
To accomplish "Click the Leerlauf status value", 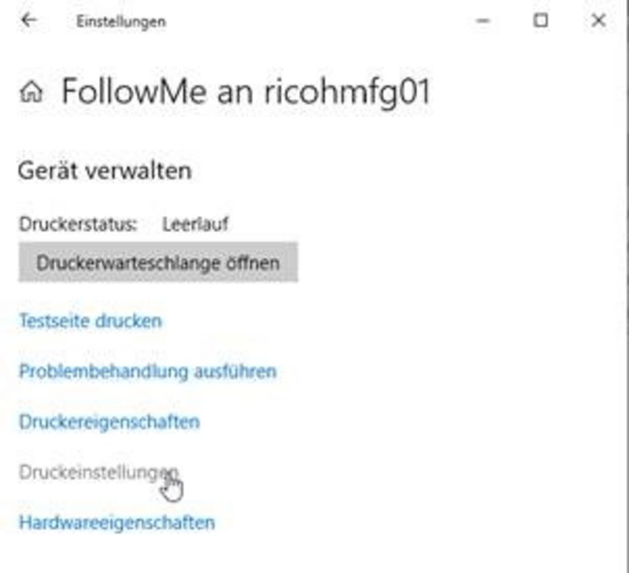I will (x=195, y=224).
